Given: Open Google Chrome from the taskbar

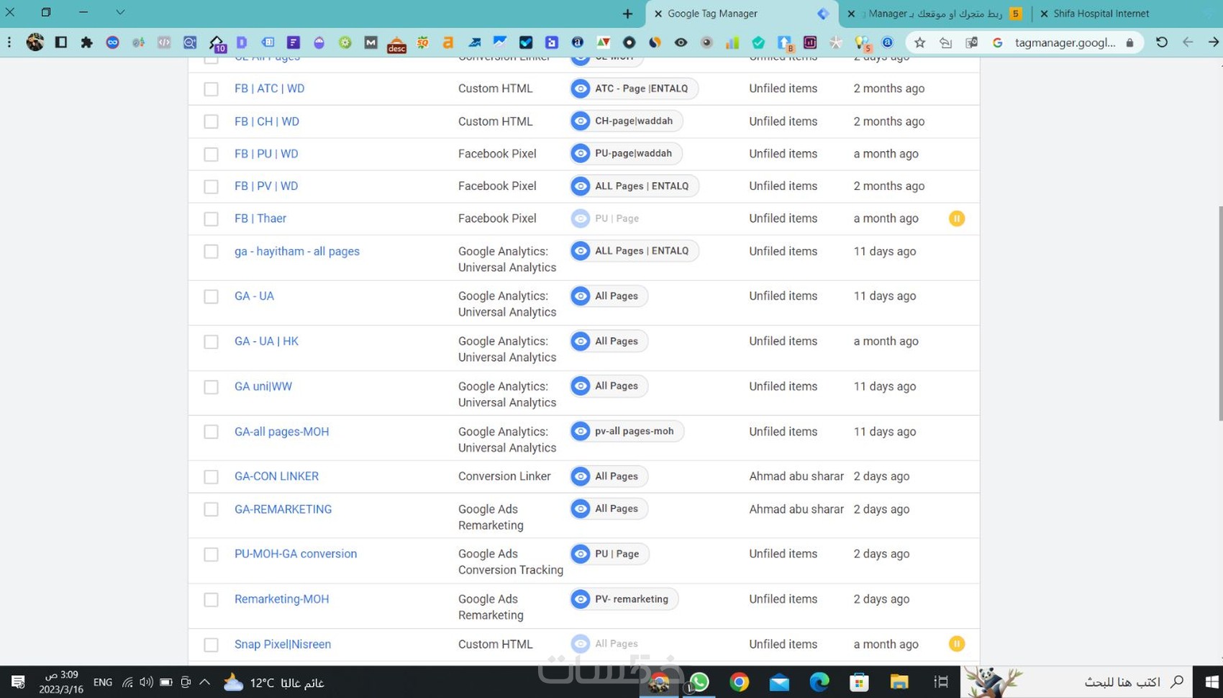Looking at the screenshot, I should pos(739,681).
